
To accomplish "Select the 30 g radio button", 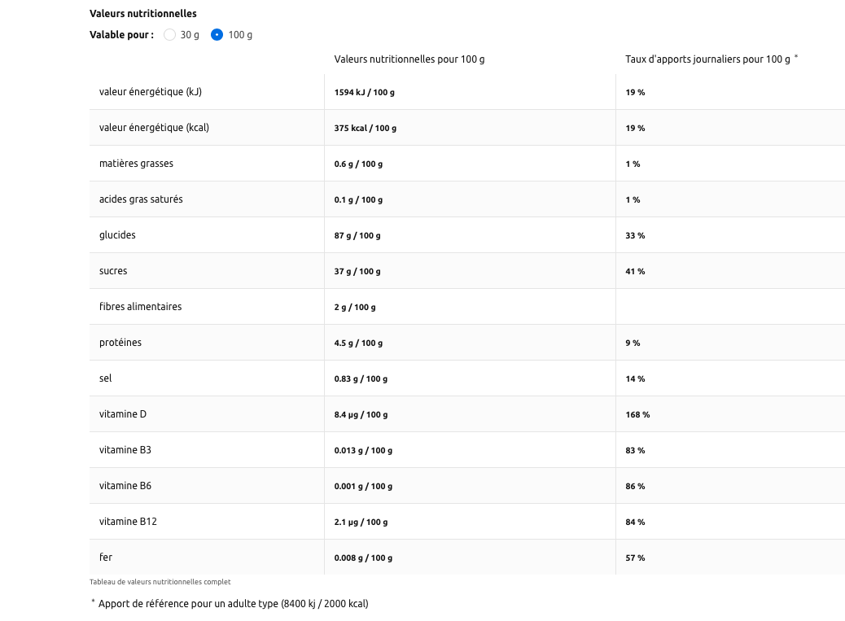I will coord(170,35).
